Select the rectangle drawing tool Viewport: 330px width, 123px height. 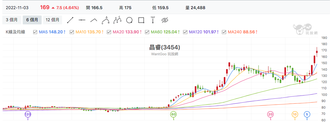pos(141,20)
